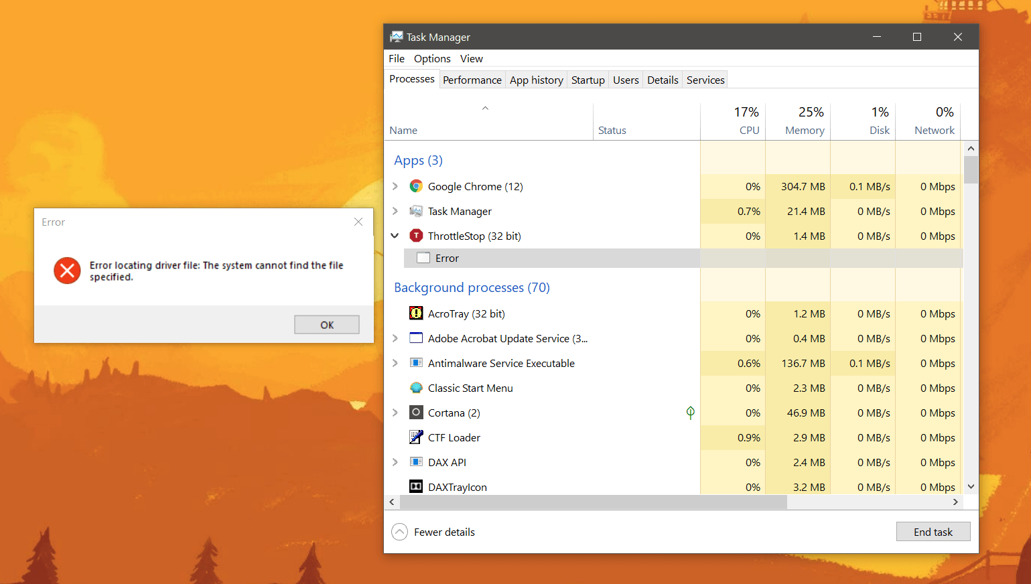Click the Fewer details link text
The width and height of the screenshot is (1031, 584).
[444, 532]
